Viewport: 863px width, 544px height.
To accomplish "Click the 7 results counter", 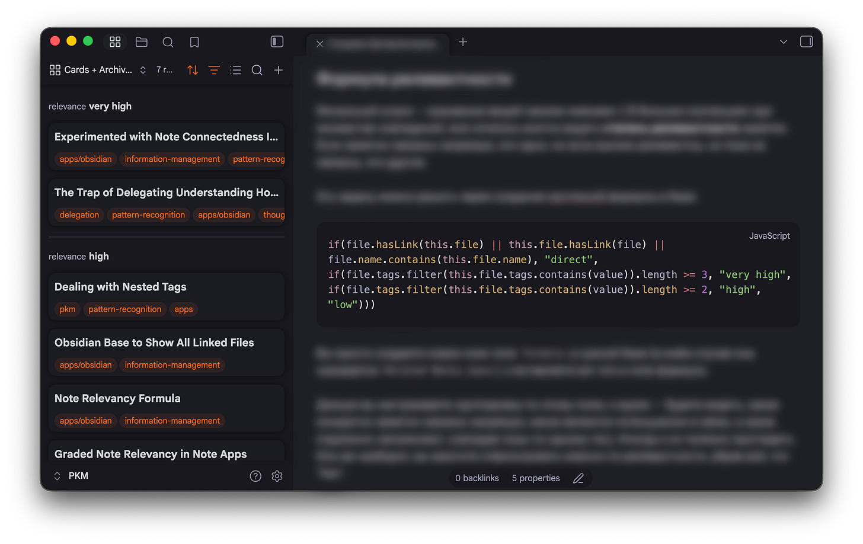I will pos(164,70).
